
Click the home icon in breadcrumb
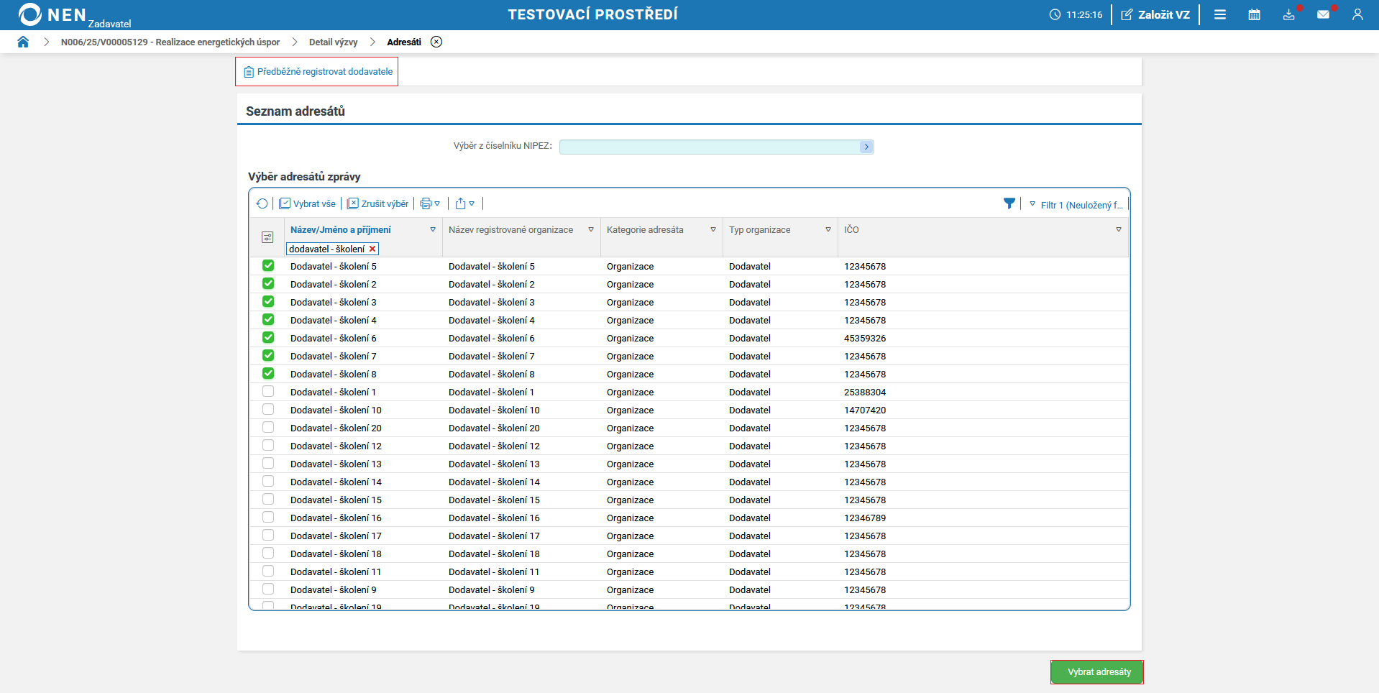pos(23,42)
